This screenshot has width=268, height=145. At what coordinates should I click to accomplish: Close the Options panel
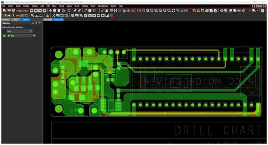pyautogui.click(x=40, y=23)
